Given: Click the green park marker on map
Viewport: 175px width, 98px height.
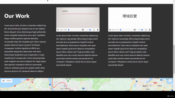Looking at the screenshot, I should pos(68,81).
